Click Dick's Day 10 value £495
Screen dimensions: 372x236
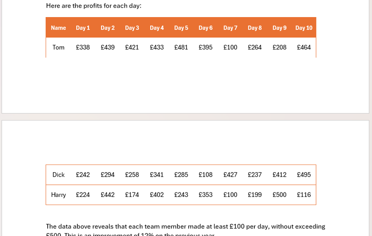pos(303,175)
